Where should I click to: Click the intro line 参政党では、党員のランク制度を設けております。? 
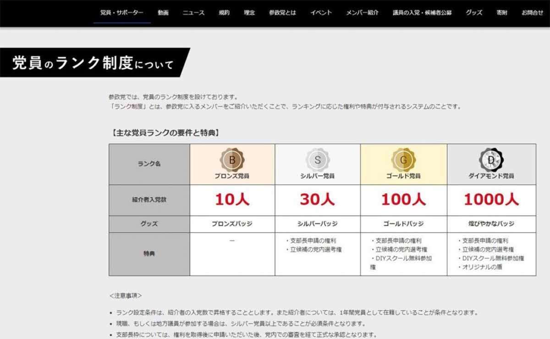[x=174, y=97]
